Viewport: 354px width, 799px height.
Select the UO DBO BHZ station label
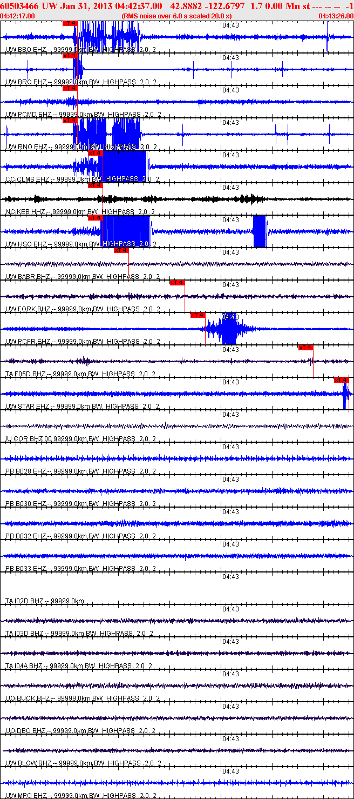click(x=80, y=731)
